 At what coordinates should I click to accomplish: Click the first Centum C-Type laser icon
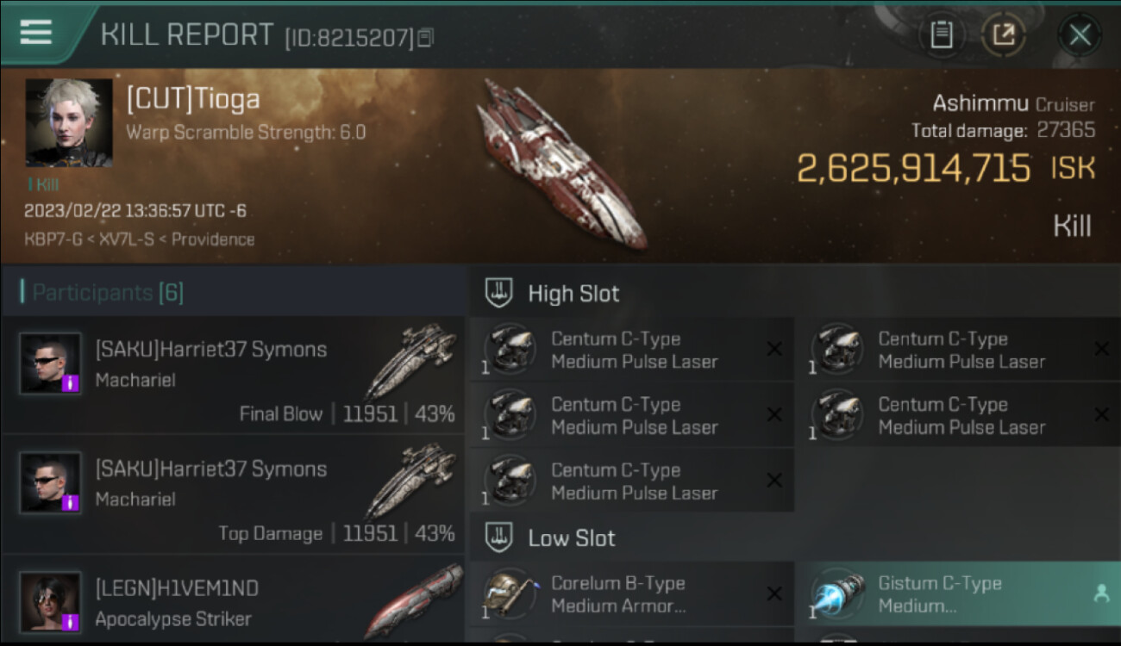click(510, 350)
